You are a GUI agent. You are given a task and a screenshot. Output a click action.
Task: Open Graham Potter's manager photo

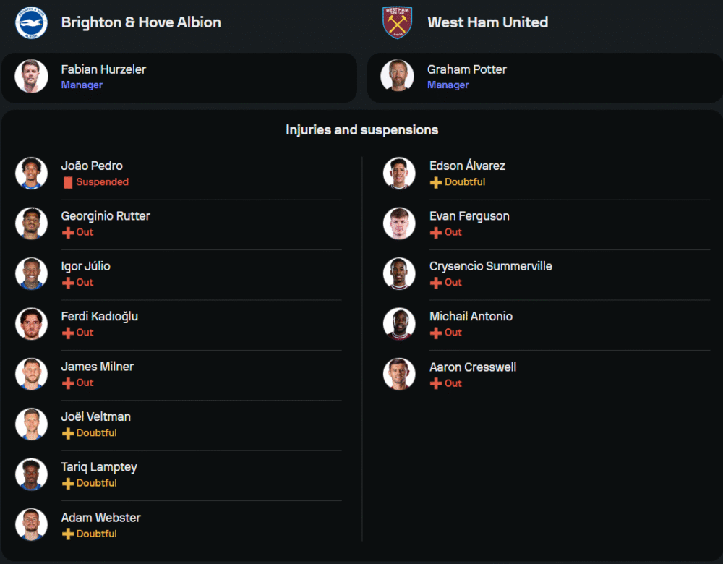pos(398,76)
